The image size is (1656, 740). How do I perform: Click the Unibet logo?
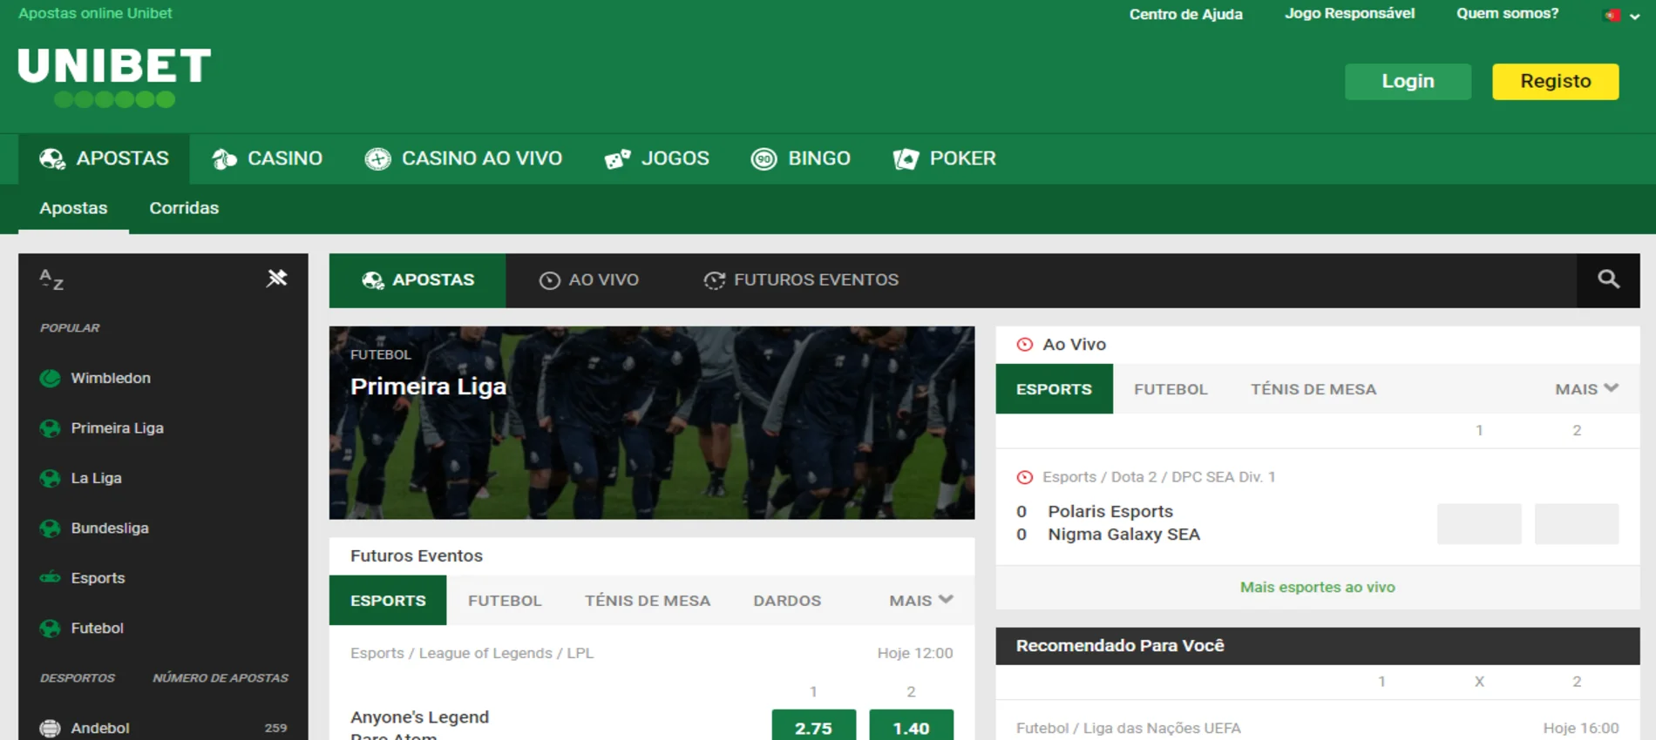[114, 77]
